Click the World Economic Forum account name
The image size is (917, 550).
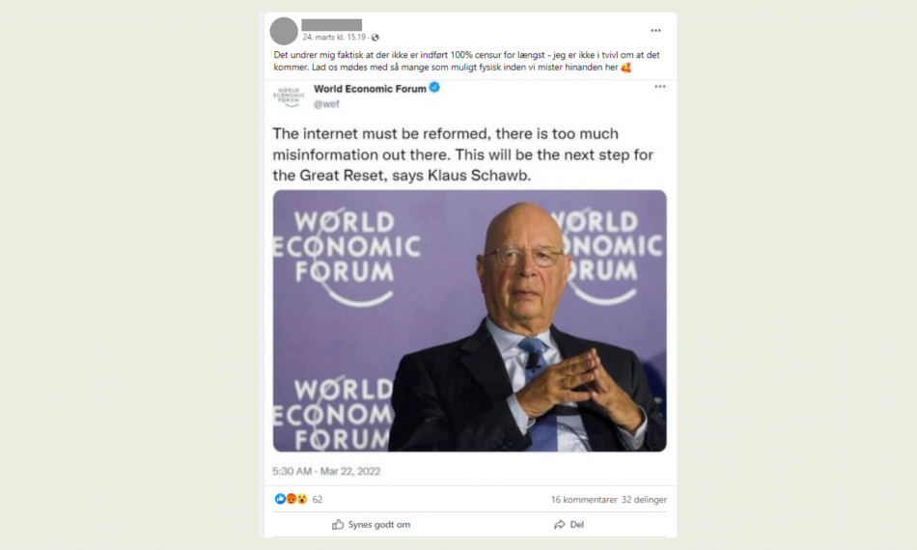(x=370, y=89)
